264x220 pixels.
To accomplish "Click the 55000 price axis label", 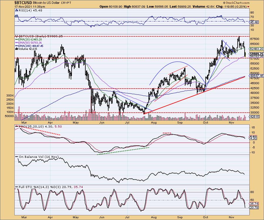I will click(255, 63).
